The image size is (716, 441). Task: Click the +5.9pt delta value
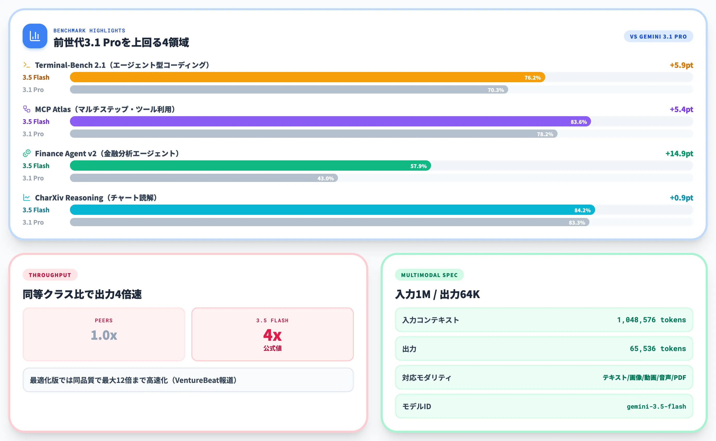coord(681,65)
